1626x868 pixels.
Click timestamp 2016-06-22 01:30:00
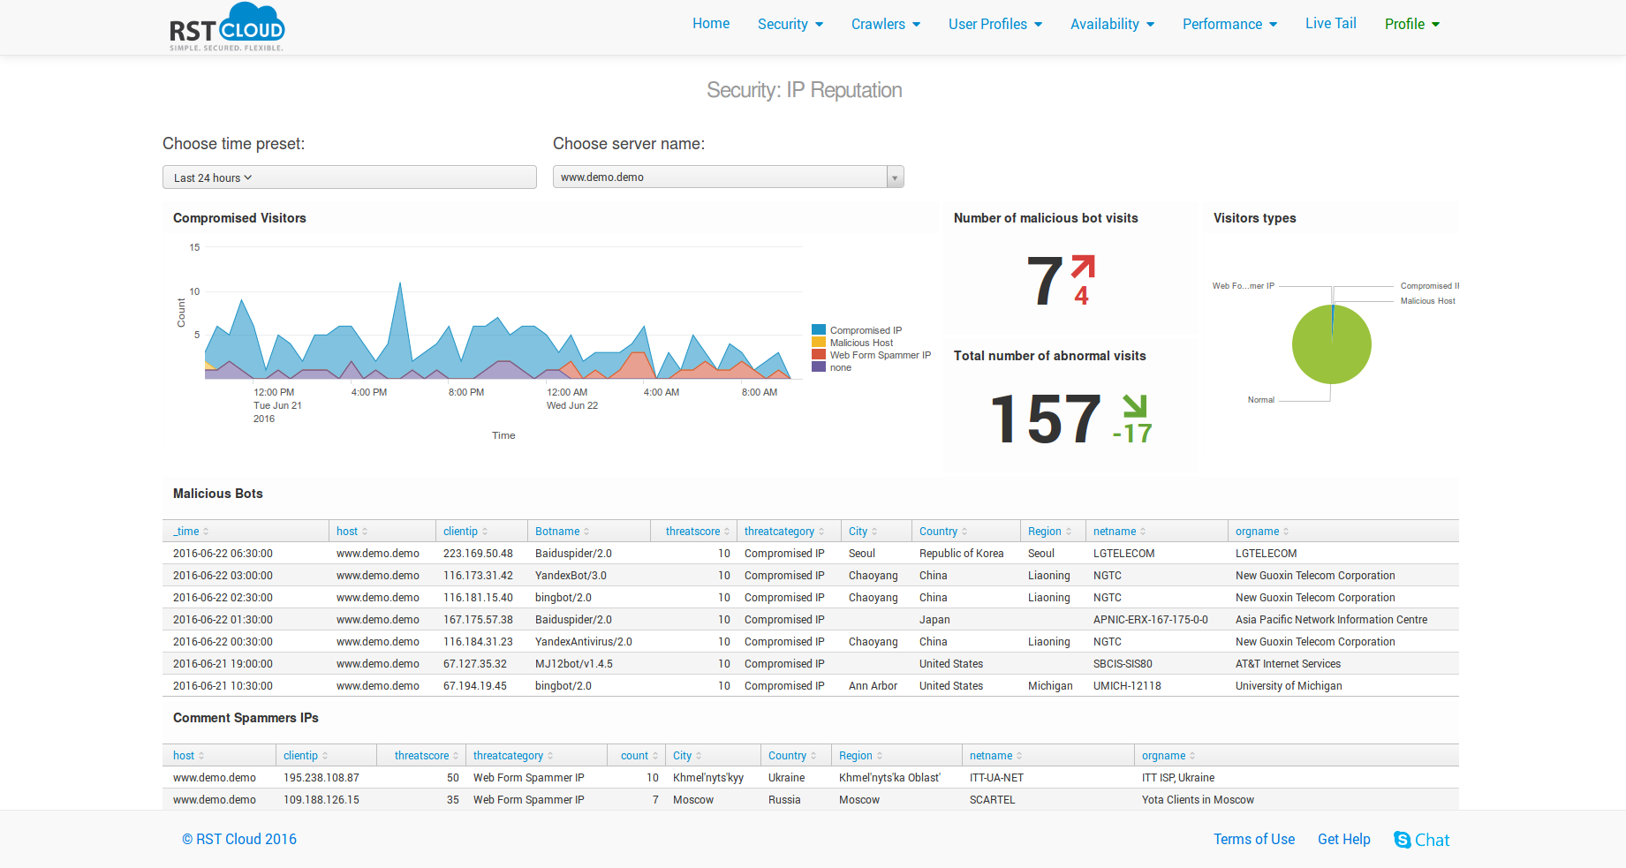click(x=223, y=620)
